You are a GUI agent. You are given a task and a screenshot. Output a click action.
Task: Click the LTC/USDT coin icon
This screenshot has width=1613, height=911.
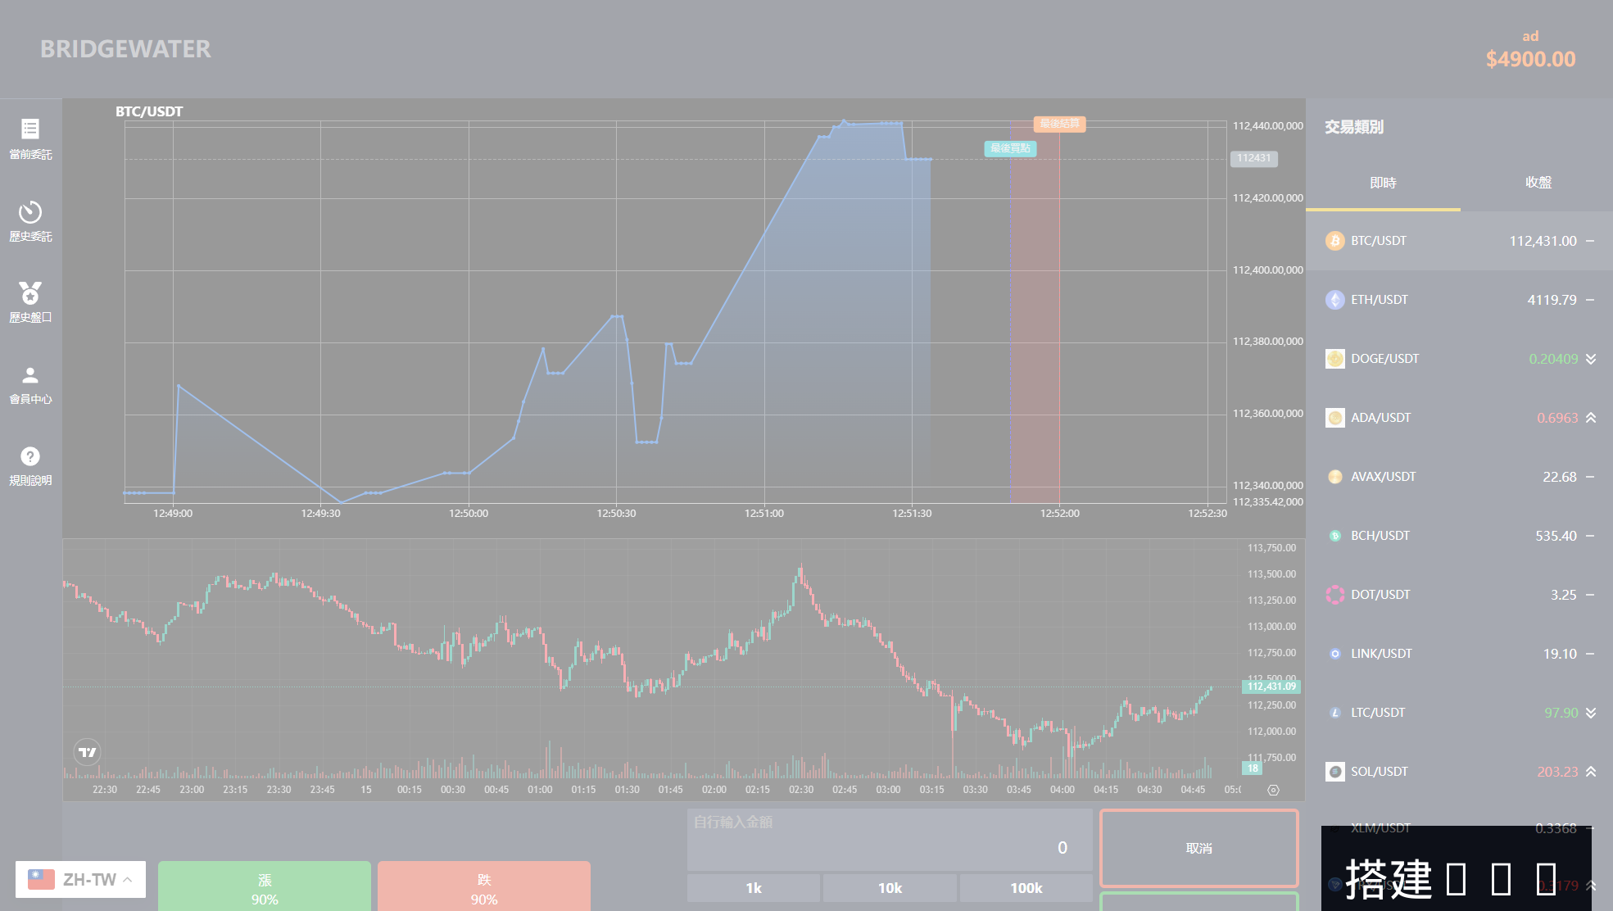(x=1335, y=713)
